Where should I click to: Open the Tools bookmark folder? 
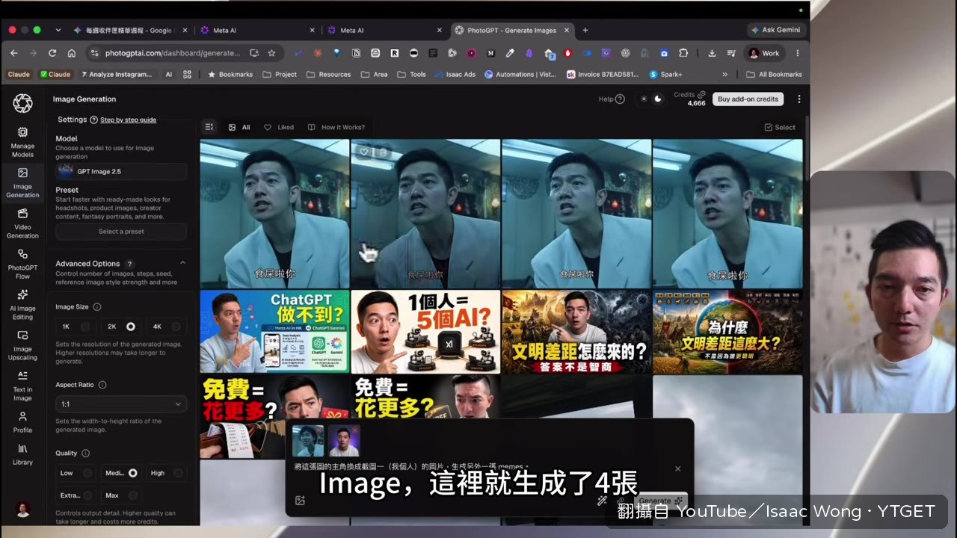point(412,74)
